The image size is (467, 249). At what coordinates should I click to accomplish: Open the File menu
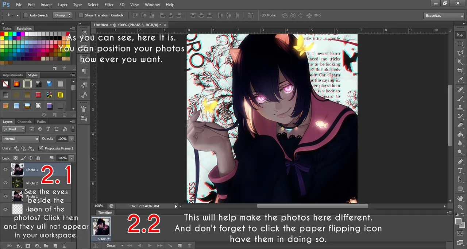click(x=19, y=5)
